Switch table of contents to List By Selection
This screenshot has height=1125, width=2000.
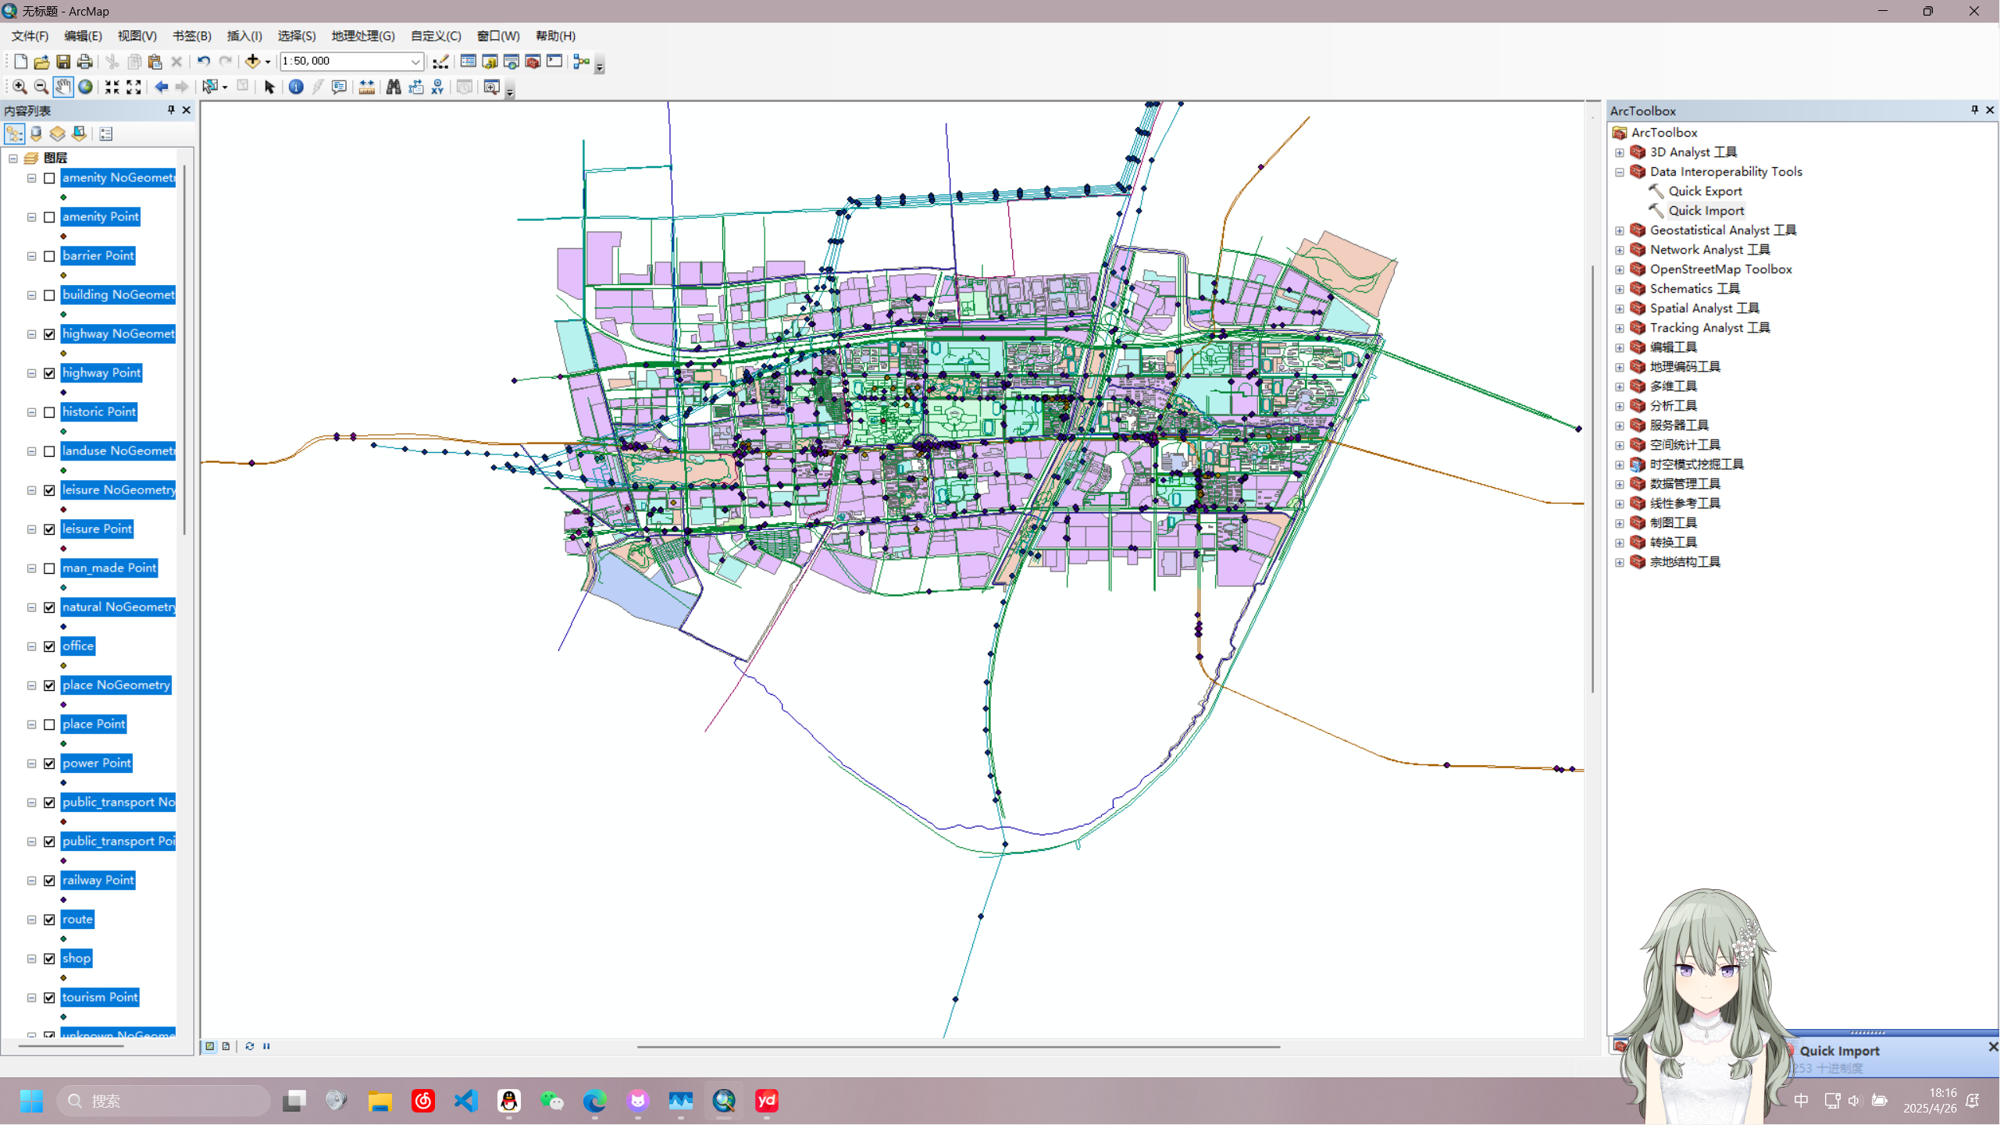tap(79, 134)
